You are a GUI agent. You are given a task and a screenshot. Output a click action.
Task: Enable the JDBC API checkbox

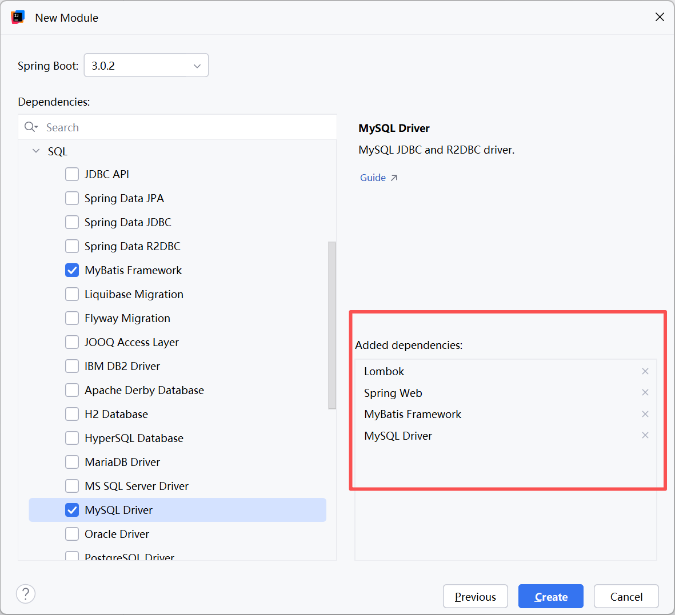[x=72, y=174]
